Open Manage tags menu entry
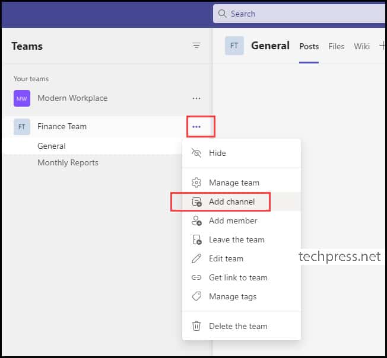The height and width of the screenshot is (358, 387). click(242, 296)
